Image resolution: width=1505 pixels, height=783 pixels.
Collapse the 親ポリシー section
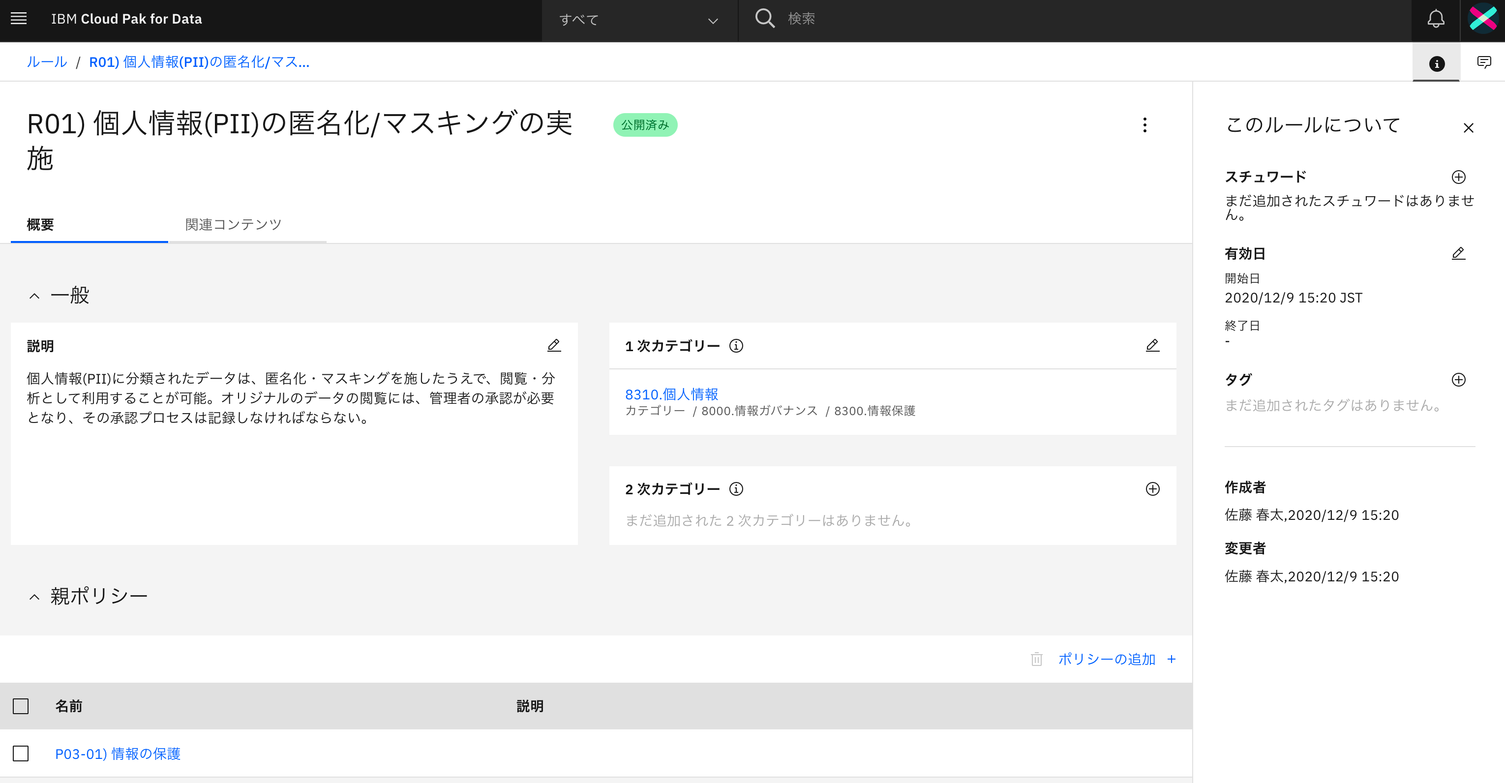(x=34, y=597)
